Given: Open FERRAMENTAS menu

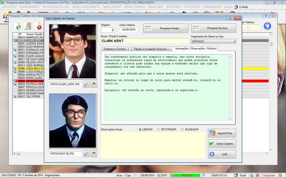Looking at the screenshot, I should tap(212, 7).
